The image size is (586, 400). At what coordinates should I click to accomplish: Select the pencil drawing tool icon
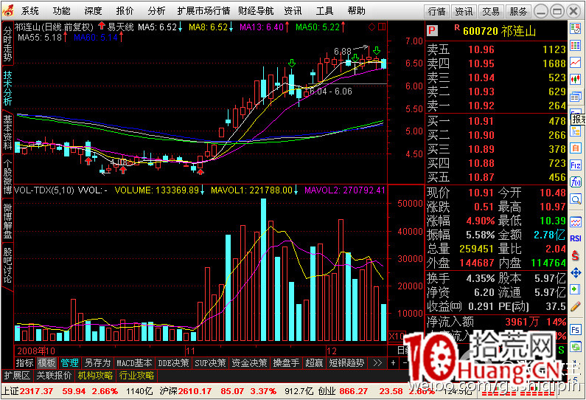tap(576, 307)
